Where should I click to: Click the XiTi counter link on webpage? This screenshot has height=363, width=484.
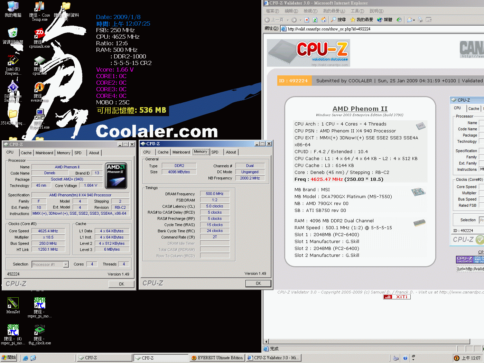[397, 297]
